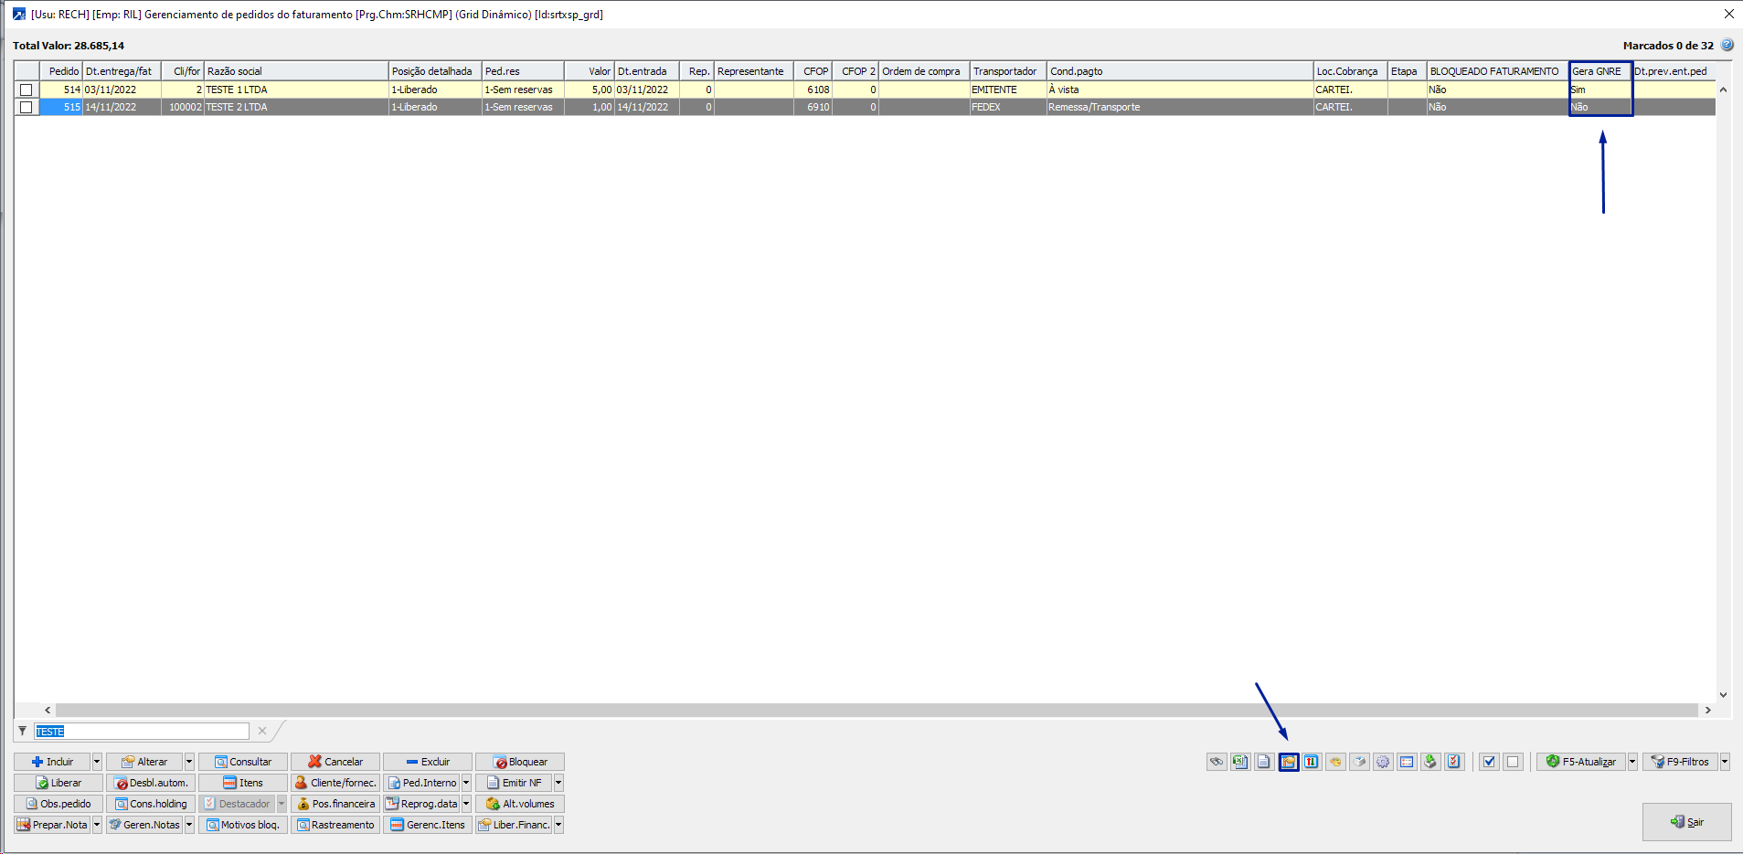Click the Rastreamento button

pyautogui.click(x=335, y=825)
